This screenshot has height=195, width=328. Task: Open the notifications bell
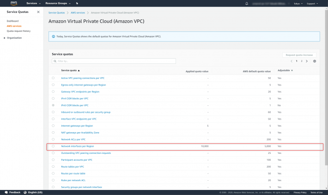tap(247, 4)
